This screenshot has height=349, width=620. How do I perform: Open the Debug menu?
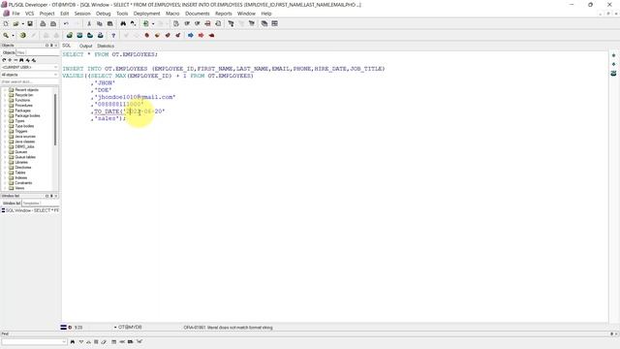click(104, 14)
